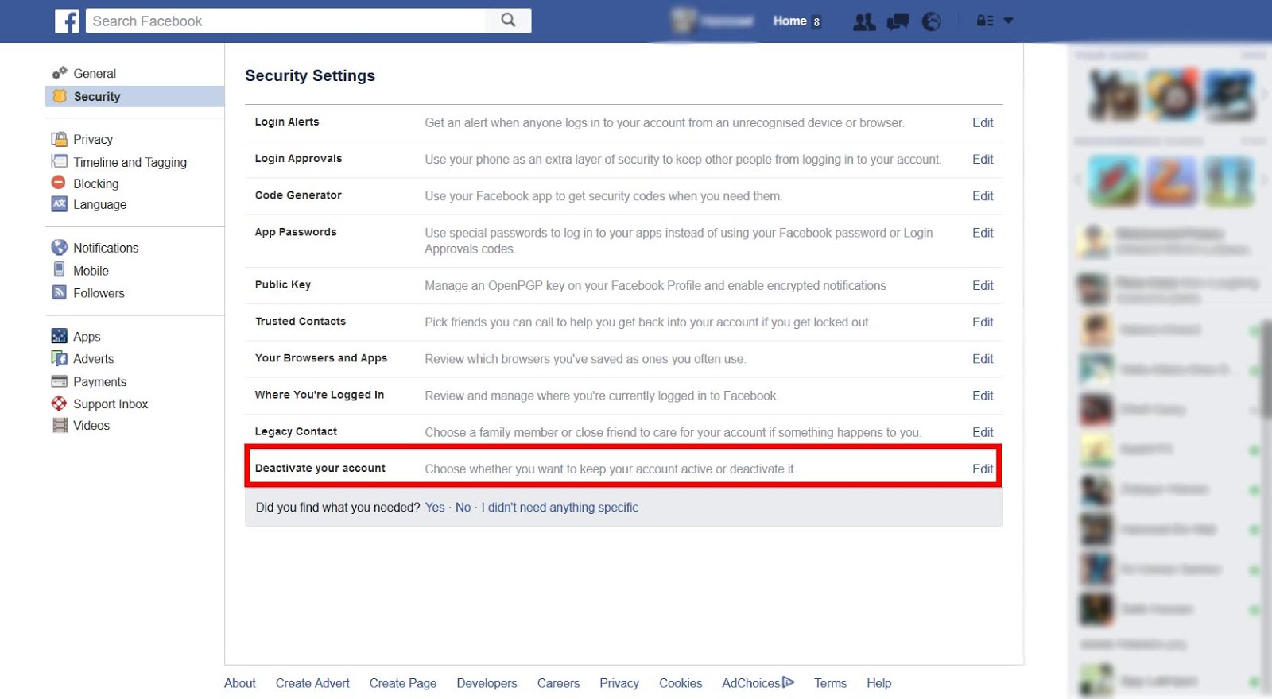Edit the App Passwords setting
1272x699 pixels.
point(983,233)
